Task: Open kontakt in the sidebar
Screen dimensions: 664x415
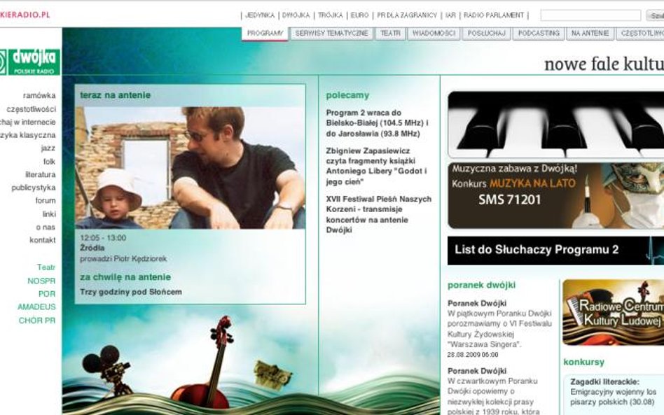Action: [x=43, y=240]
